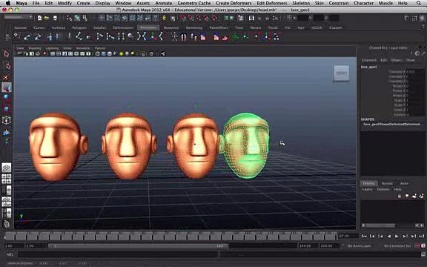
Task: Click the Apple menu icon
Action: point(8,3)
